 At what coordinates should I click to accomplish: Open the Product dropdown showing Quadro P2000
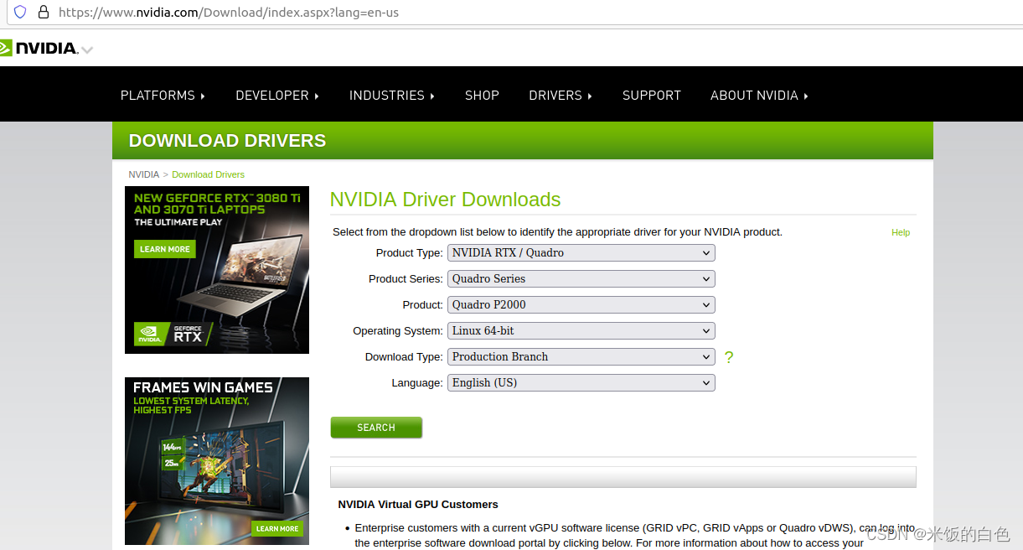581,304
